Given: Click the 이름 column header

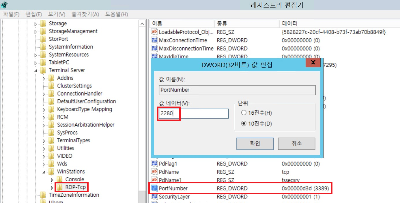Looking at the screenshot, I should tap(182, 24).
